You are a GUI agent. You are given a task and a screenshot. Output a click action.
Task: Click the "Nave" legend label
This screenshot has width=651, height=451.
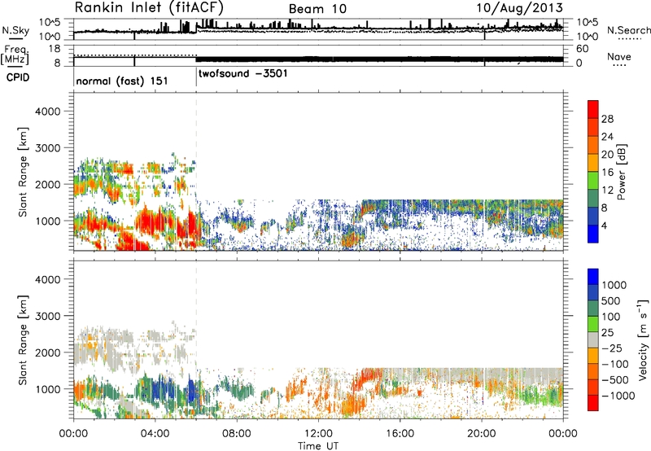[x=619, y=57]
